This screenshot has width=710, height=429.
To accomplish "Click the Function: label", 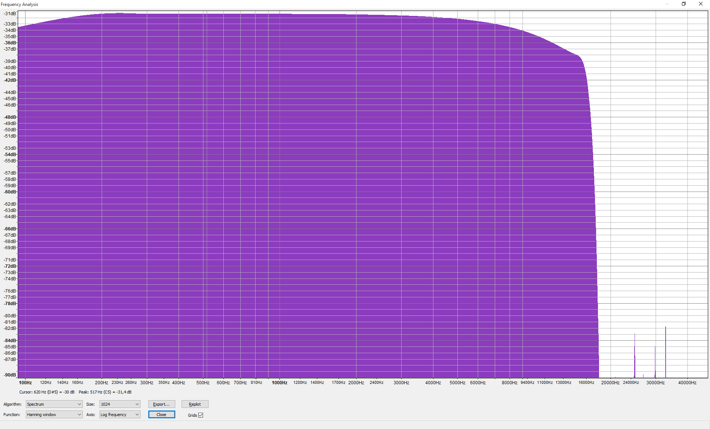I will click(x=12, y=415).
